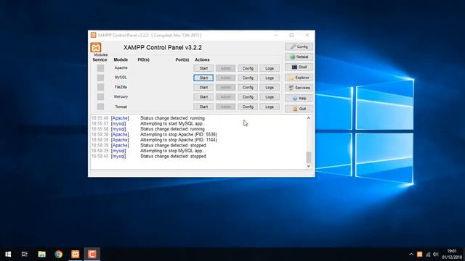Viewport: 465px width, 261px height.
Task: Start the Apache module
Action: (203, 68)
